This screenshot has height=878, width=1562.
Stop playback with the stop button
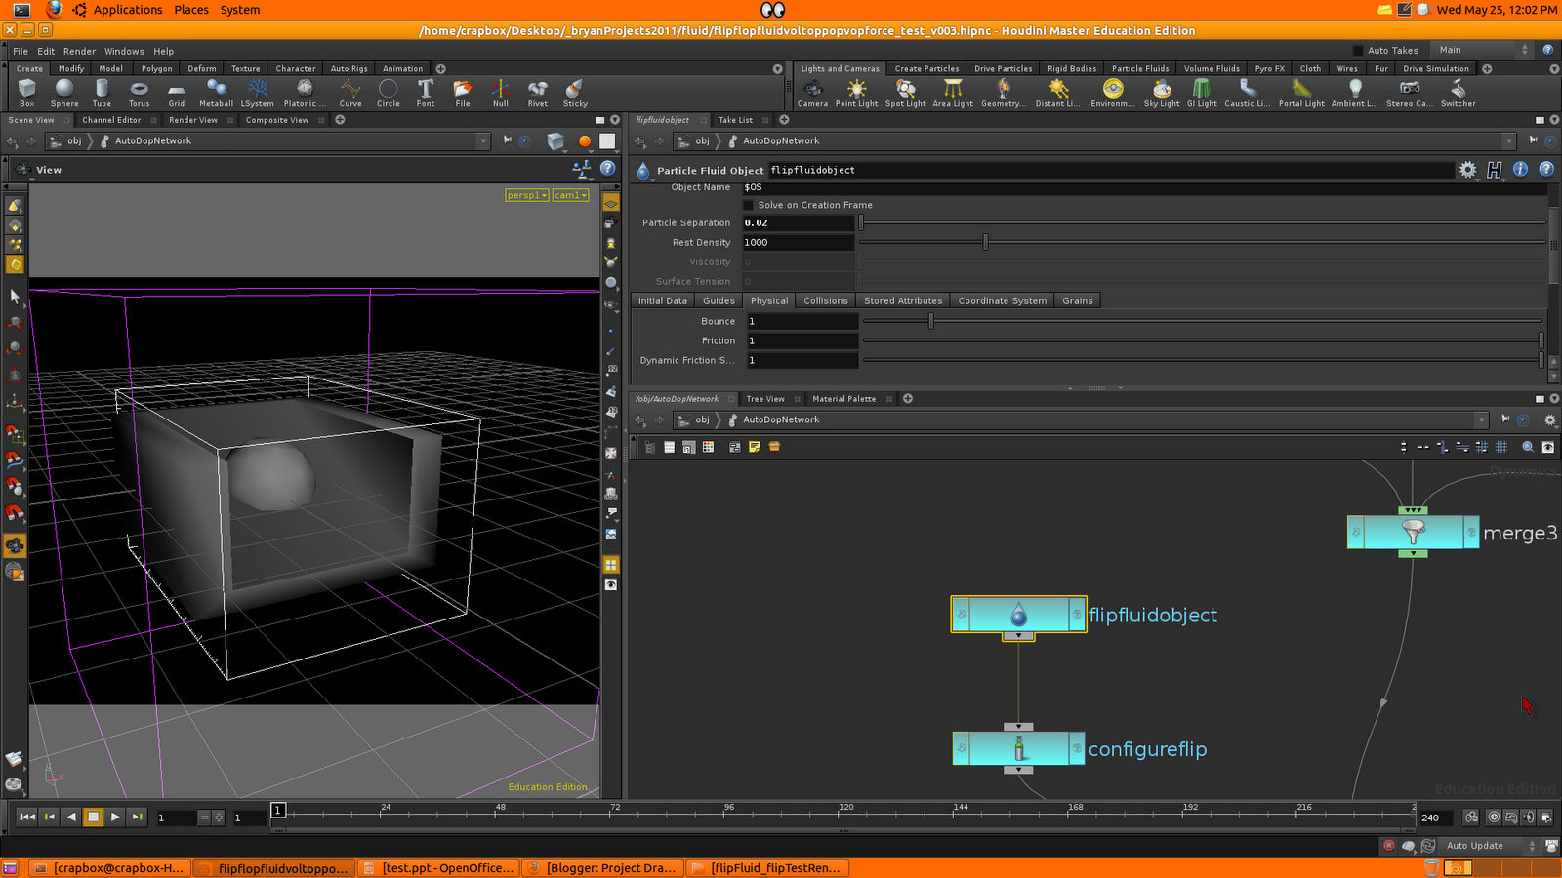(x=93, y=818)
